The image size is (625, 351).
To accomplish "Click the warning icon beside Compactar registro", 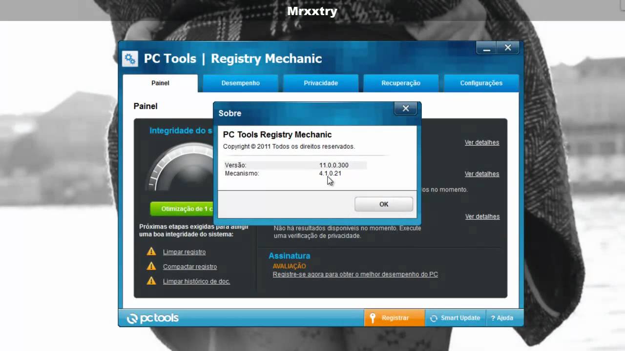I will pyautogui.click(x=151, y=266).
